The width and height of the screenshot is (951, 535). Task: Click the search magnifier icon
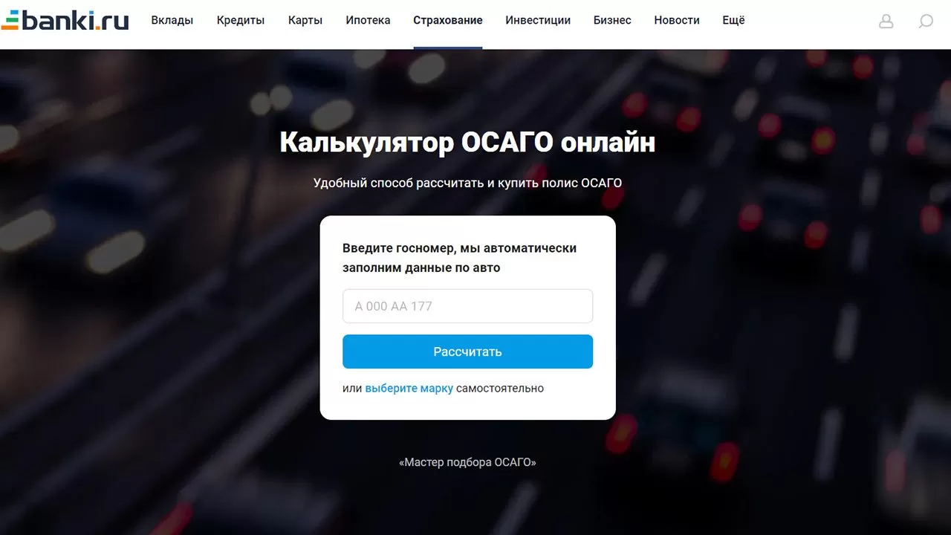coord(925,21)
